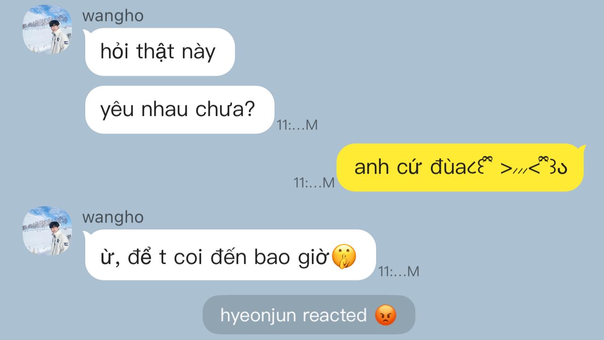The image size is (604, 340).
Task: Select the "yêu nhau chưa?" message bubble
Action: (179, 109)
